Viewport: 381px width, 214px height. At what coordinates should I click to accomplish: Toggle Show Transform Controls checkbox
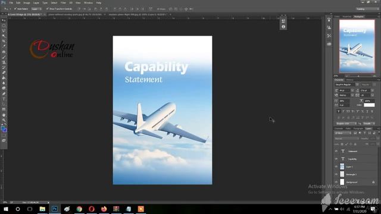tap(48, 9)
